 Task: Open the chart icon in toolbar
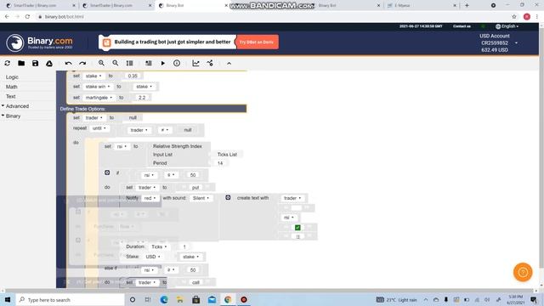[195, 63]
